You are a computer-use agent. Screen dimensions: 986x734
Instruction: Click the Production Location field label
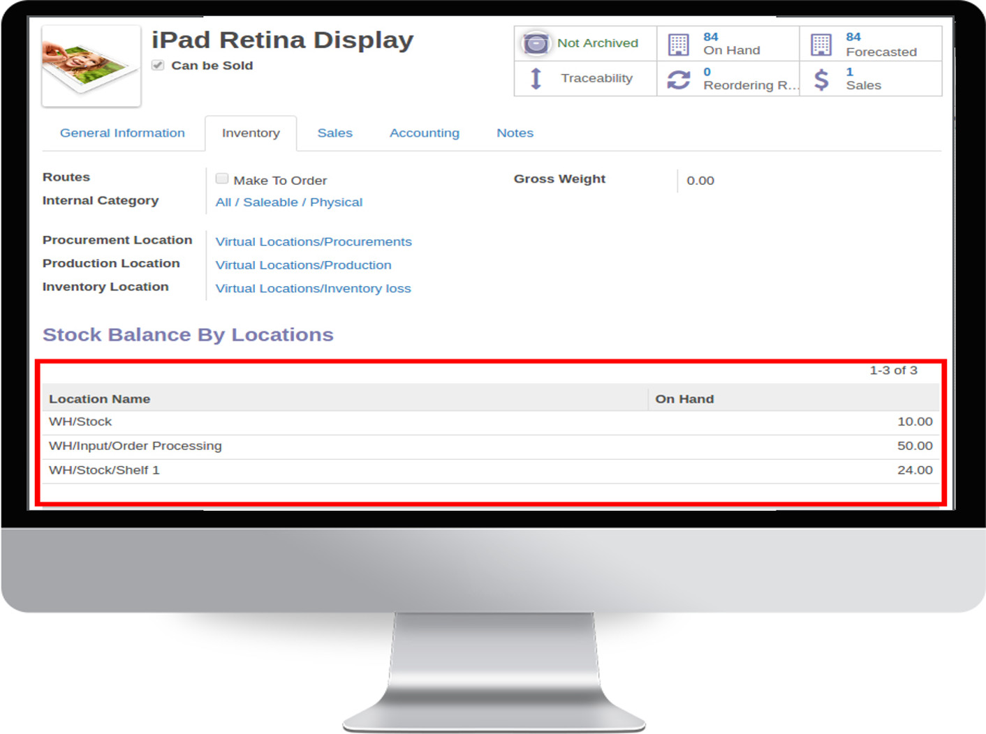pyautogui.click(x=111, y=264)
